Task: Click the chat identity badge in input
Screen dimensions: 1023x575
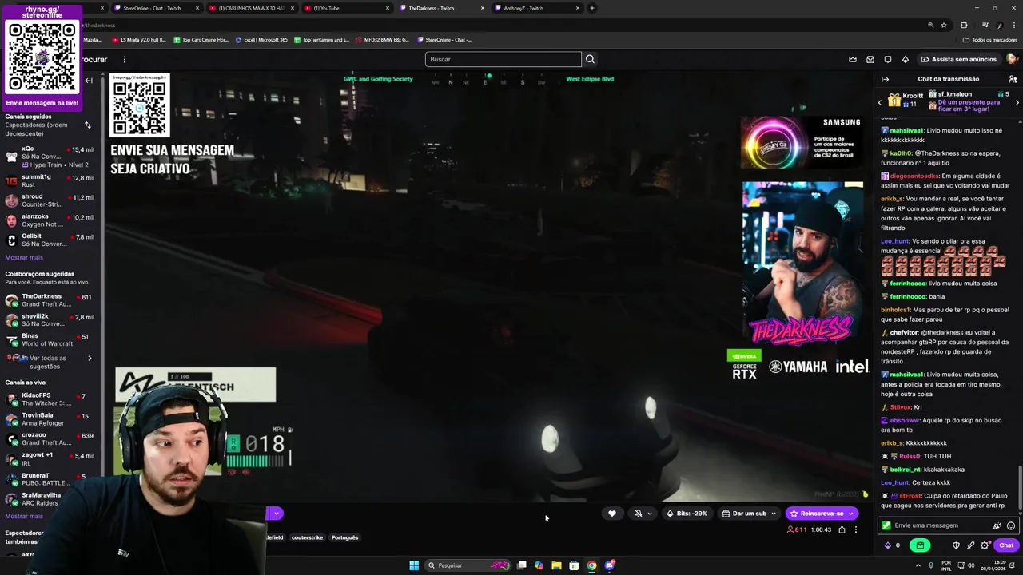Action: point(886,525)
